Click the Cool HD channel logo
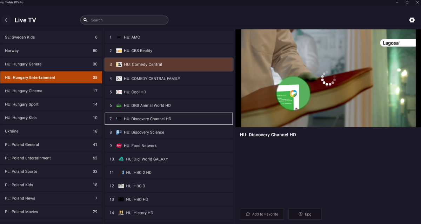Screen dimensions: 421x224 (119, 92)
